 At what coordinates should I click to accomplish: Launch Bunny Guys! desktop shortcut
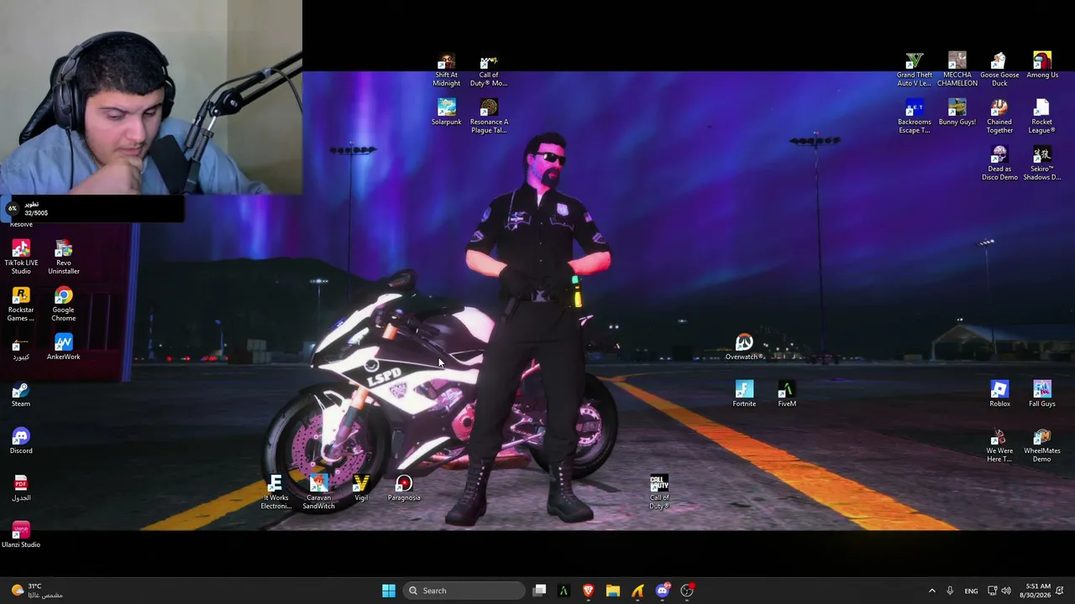[957, 113]
